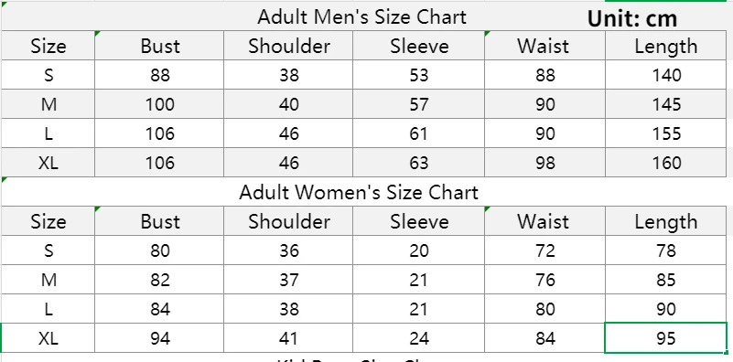Click the Unit: cm label

click(632, 18)
